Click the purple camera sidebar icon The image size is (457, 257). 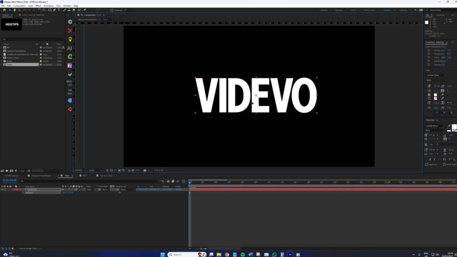(x=70, y=66)
